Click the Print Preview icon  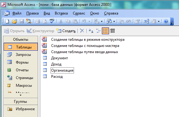[45, 21]
